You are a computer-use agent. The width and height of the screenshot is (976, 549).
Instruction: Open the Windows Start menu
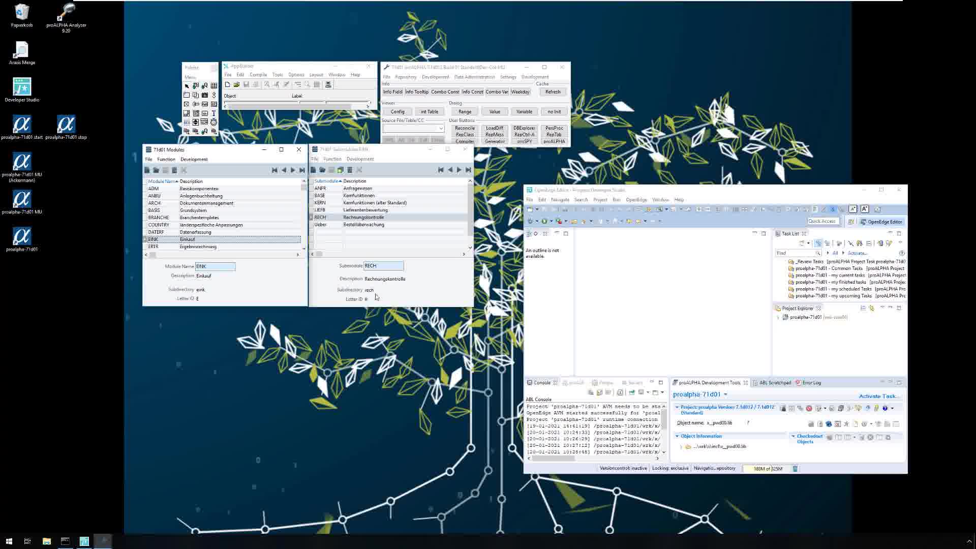9,541
